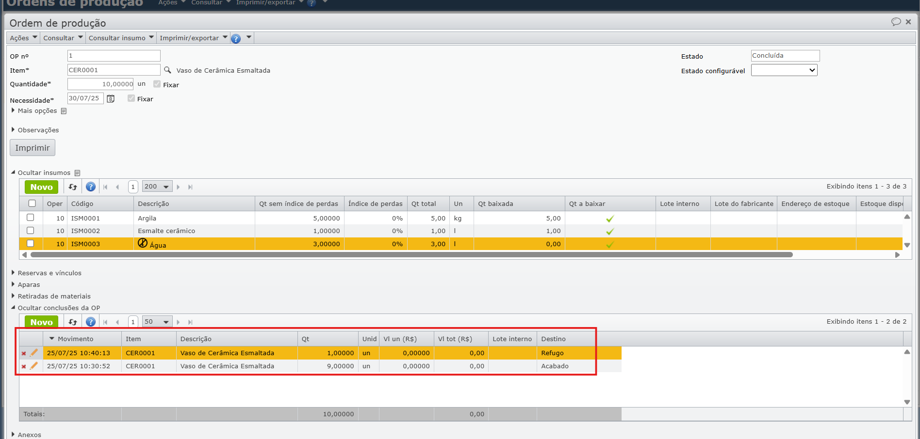Open the Ações menu in the dialog

(x=23, y=38)
